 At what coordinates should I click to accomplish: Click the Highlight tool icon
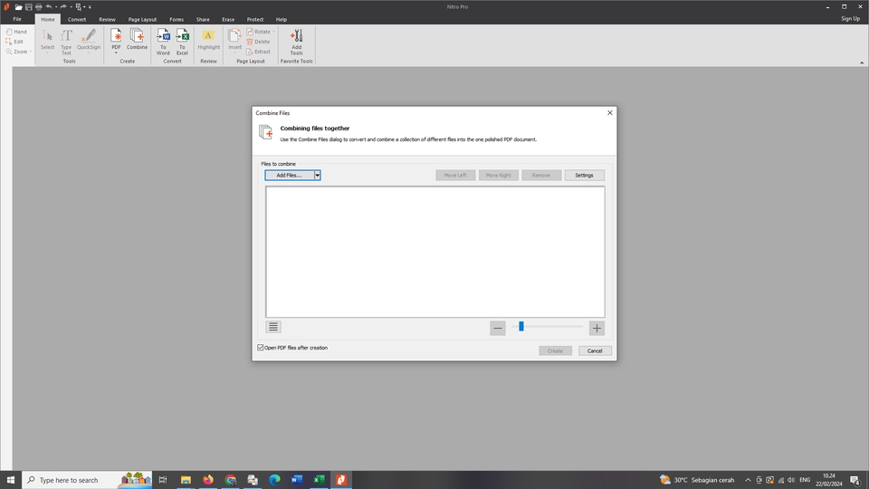pos(208,40)
